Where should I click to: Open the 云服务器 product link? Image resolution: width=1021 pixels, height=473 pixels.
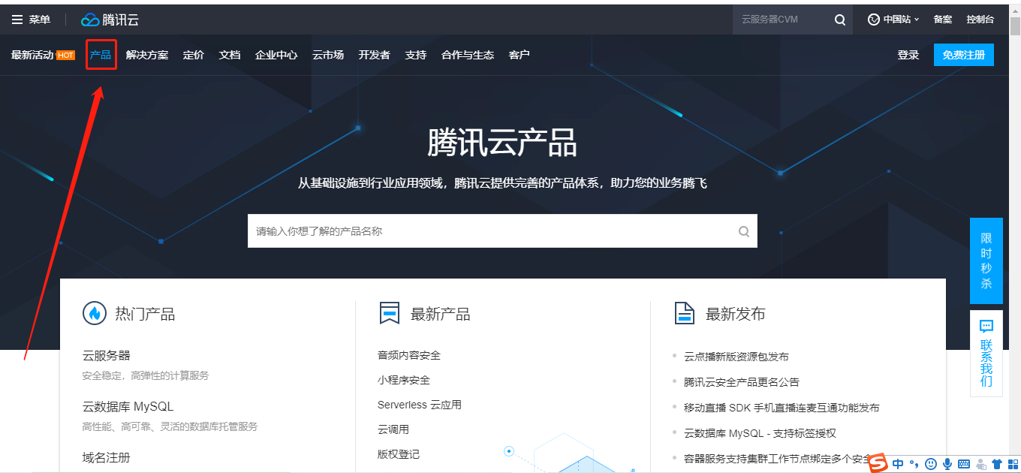tap(107, 355)
